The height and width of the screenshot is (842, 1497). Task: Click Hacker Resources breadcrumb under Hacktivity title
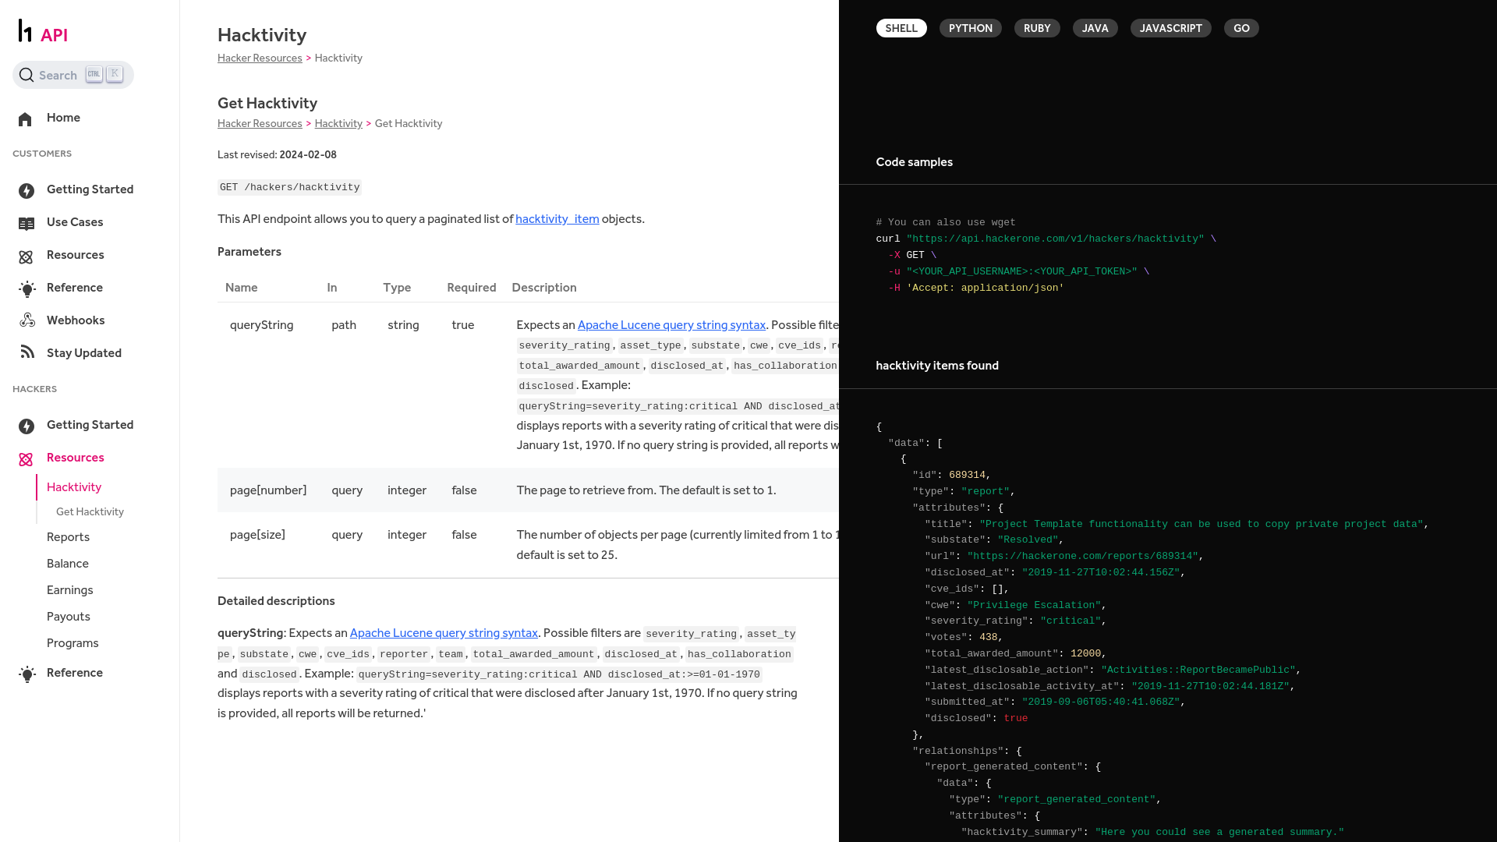[x=260, y=58]
